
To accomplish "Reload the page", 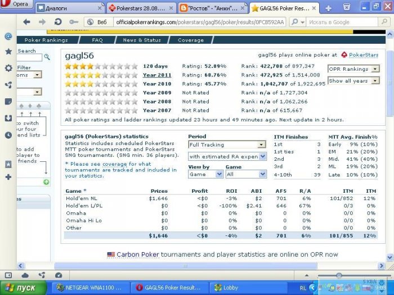I will [x=58, y=22].
